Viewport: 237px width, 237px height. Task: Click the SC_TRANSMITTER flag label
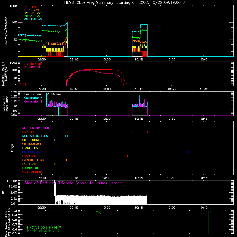click(x=34, y=144)
